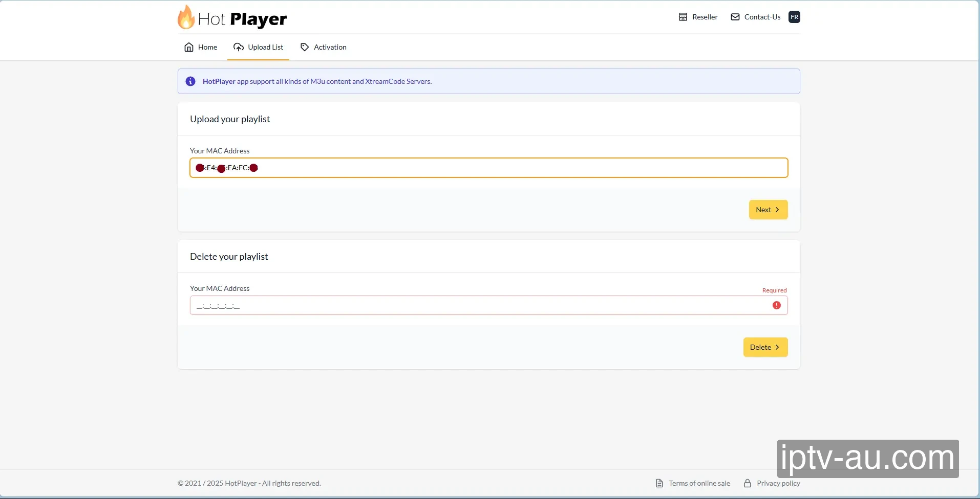Go to the Home tab
This screenshot has height=499, width=980.
click(x=201, y=47)
